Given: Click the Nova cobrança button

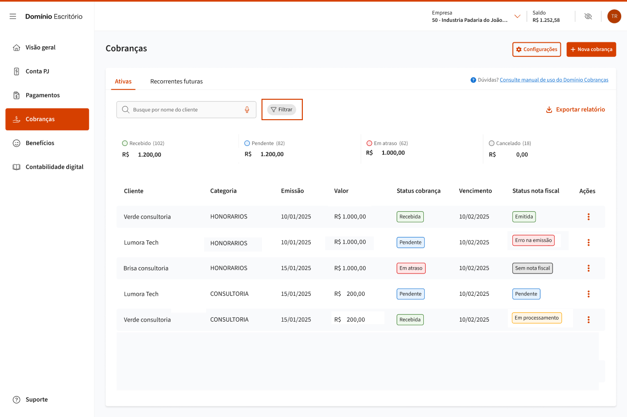Looking at the screenshot, I should pos(591,50).
